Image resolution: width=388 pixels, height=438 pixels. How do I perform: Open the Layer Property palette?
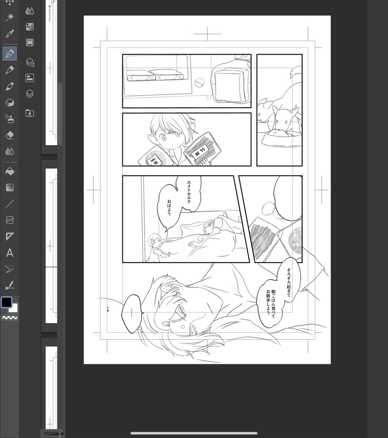pyautogui.click(x=30, y=62)
